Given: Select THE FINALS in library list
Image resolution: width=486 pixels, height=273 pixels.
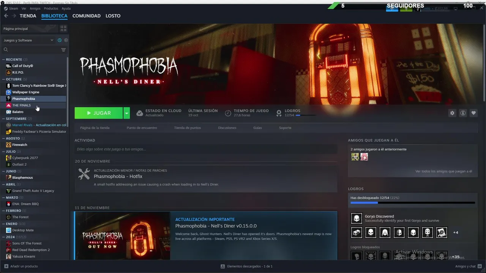Looking at the screenshot, I should pyautogui.click(x=21, y=105).
